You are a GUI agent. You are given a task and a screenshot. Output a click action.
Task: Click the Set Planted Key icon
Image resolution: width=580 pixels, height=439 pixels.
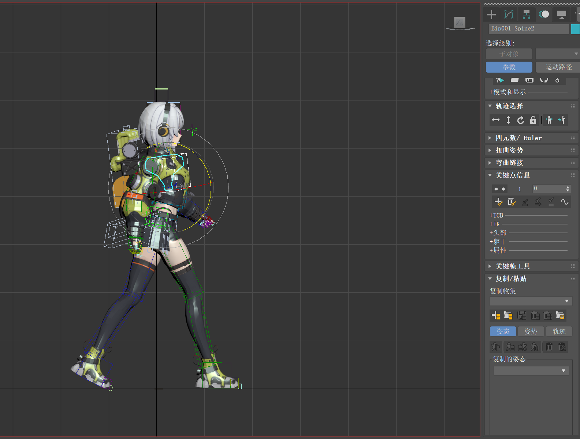click(x=525, y=202)
